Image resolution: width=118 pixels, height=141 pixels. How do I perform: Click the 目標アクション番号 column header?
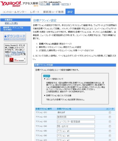(x=44, y=109)
